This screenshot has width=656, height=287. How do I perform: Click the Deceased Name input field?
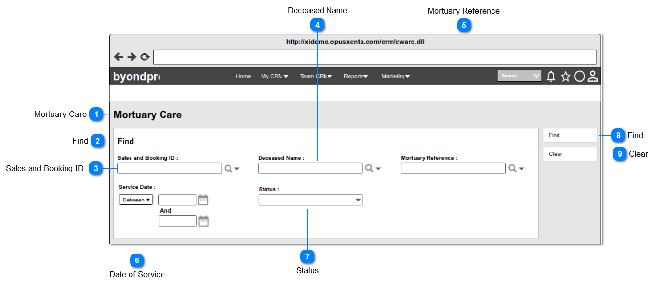[x=310, y=169]
